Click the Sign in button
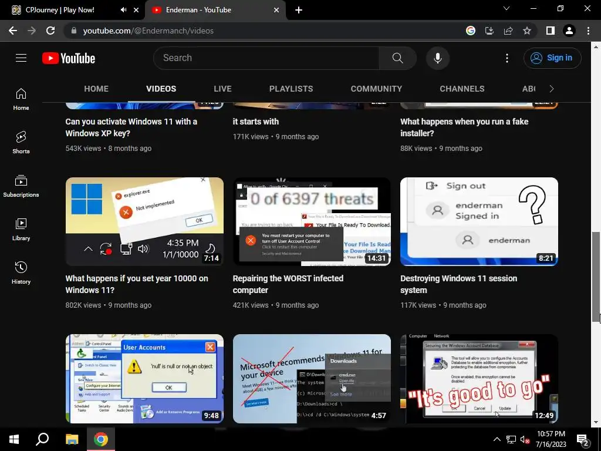601x451 pixels. 552,58
